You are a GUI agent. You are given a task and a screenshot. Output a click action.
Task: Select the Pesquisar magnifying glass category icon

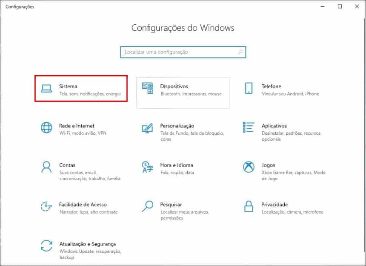(148, 206)
